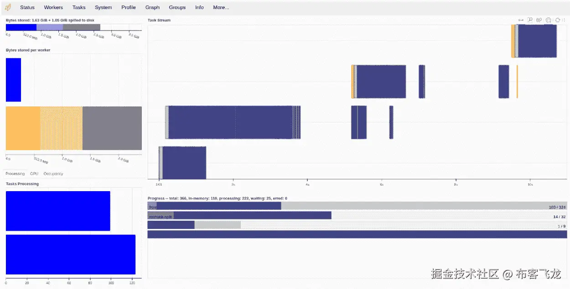Enable the wheel zoom tool in Task Stream
This screenshot has width=570, height=289.
[x=539, y=20]
